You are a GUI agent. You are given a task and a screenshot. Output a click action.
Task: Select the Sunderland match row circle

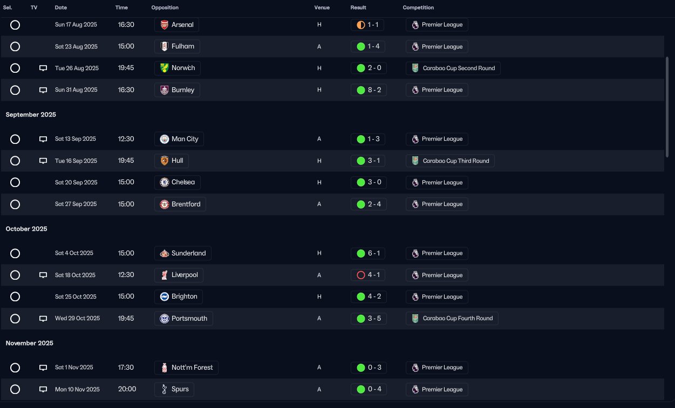pyautogui.click(x=15, y=253)
